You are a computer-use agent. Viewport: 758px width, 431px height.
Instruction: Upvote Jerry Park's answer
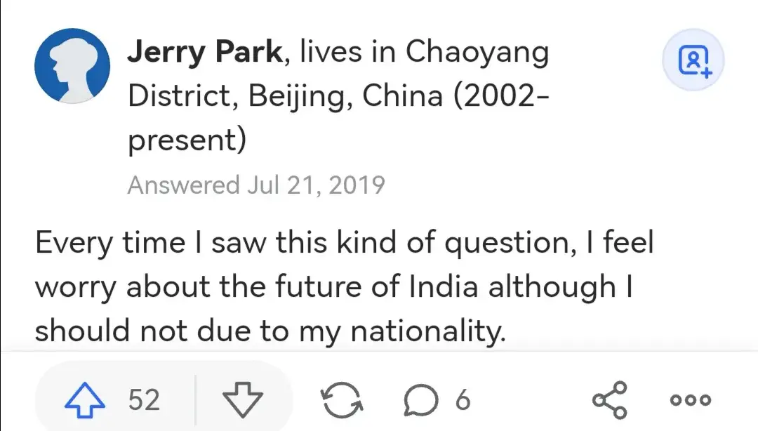85,399
